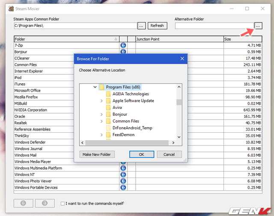Select the Windows Mail folder row

(x=44, y=155)
